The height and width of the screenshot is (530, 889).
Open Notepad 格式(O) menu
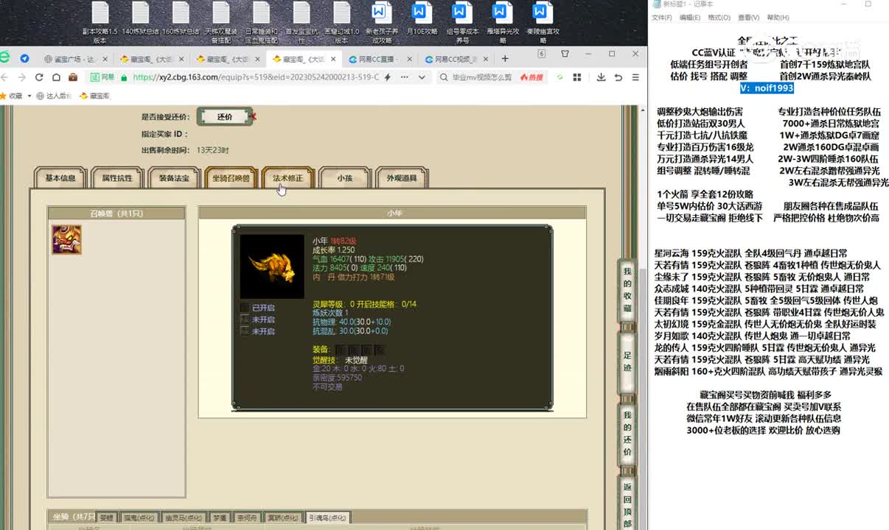pos(719,18)
